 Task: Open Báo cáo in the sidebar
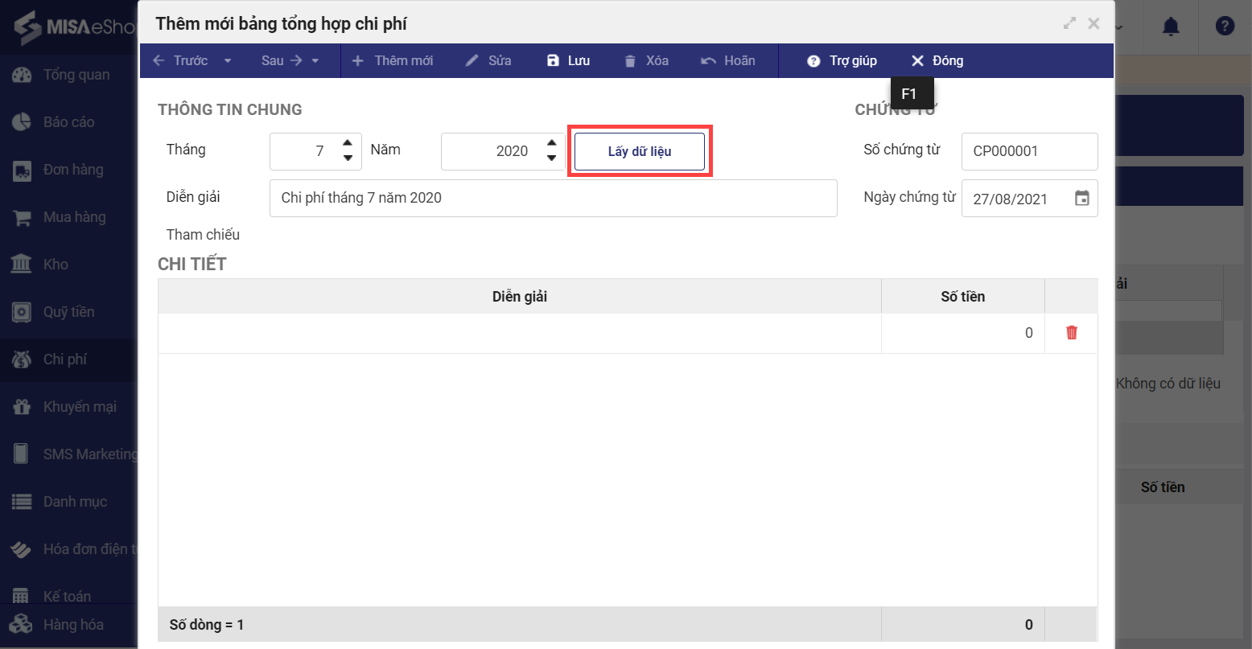(x=68, y=122)
